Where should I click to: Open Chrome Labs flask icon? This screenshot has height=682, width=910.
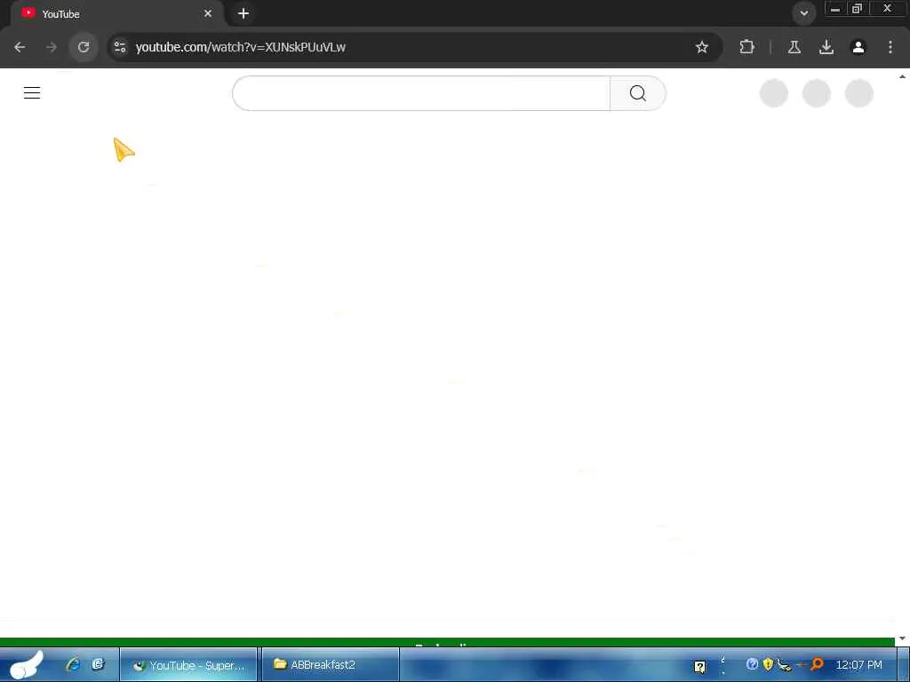[x=794, y=47]
